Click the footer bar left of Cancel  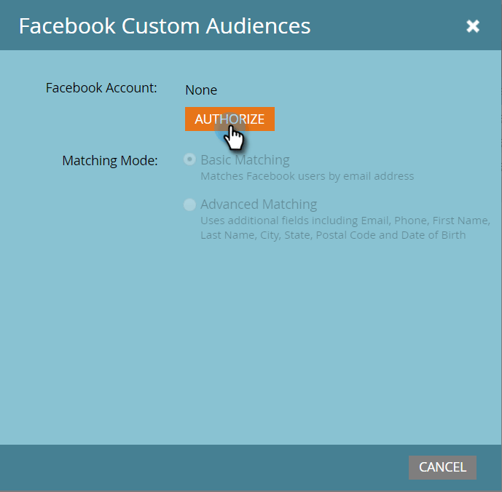(x=204, y=467)
